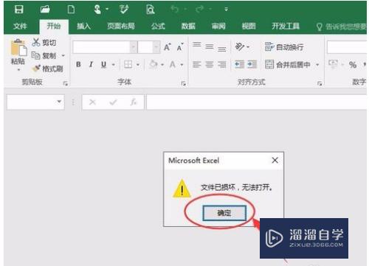Image resolution: width=369 pixels, height=266 pixels.
Task: Expand the font color dropdown arrow
Action: (x=182, y=65)
